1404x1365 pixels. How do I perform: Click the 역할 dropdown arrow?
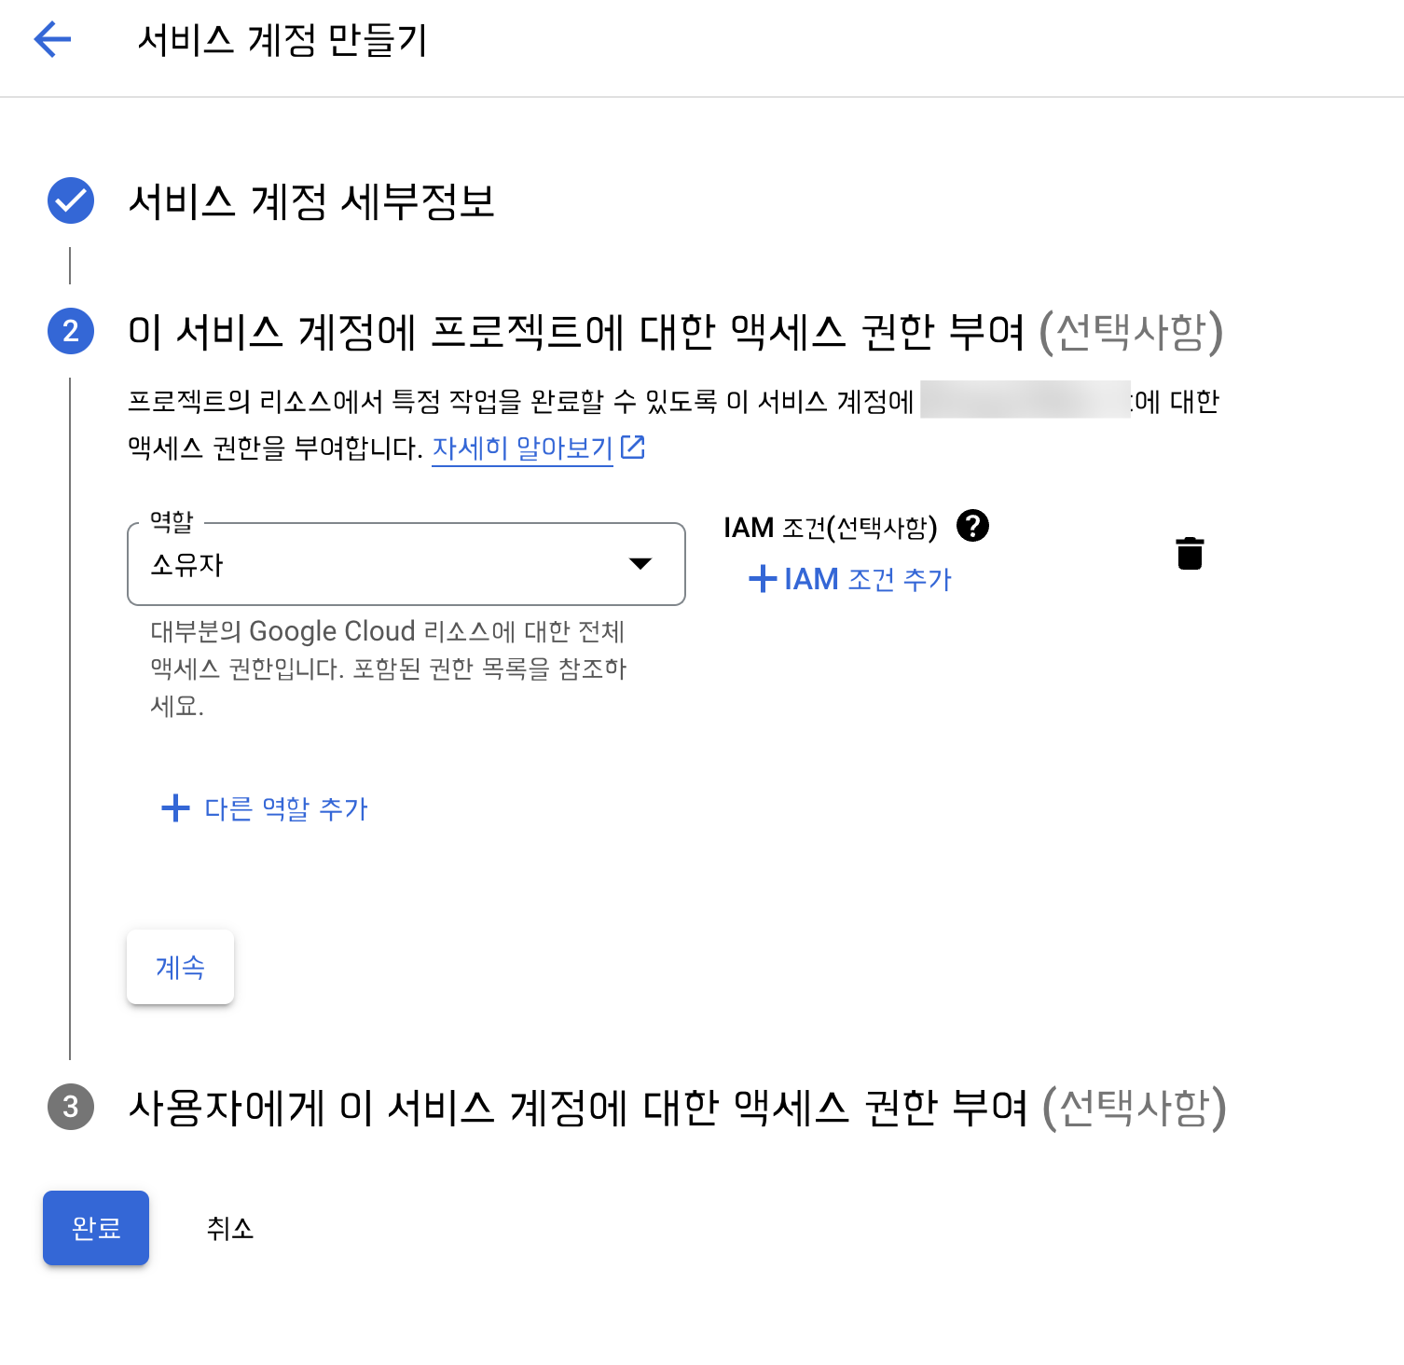640,563
